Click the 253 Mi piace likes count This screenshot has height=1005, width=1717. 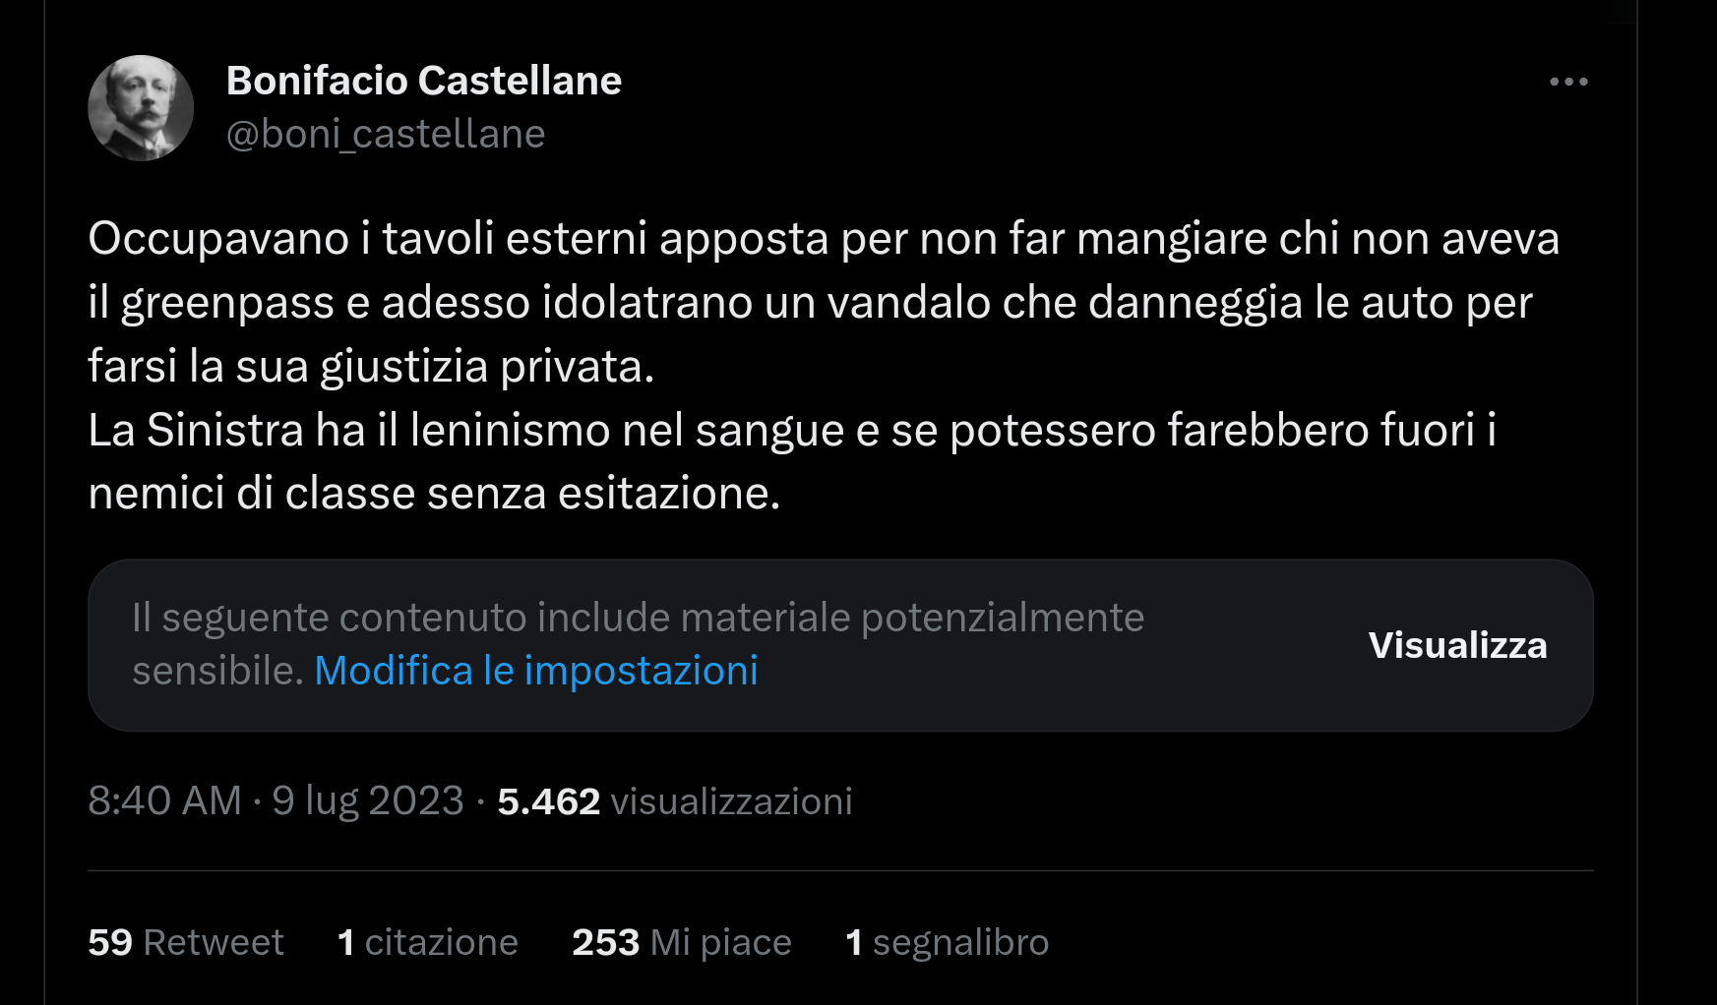(x=681, y=942)
